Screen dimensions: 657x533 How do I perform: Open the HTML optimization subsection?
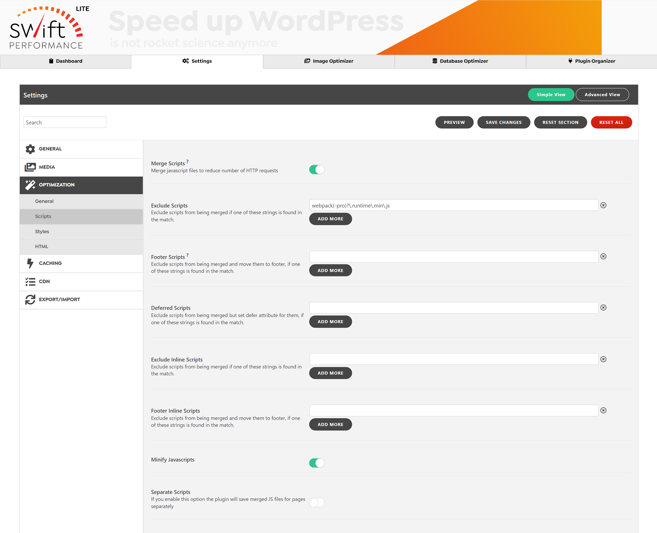coord(42,246)
